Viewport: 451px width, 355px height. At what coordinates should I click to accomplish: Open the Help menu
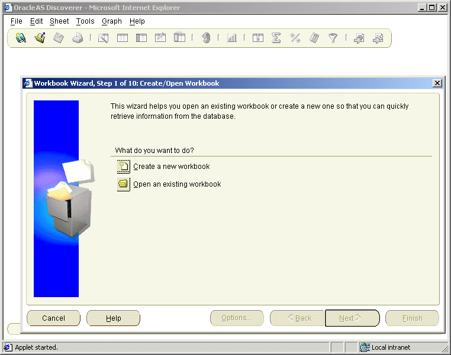click(137, 21)
